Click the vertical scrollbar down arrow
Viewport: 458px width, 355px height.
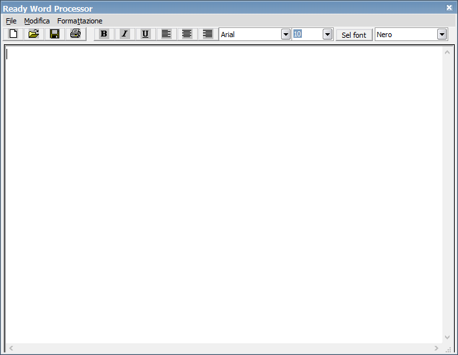click(447, 337)
